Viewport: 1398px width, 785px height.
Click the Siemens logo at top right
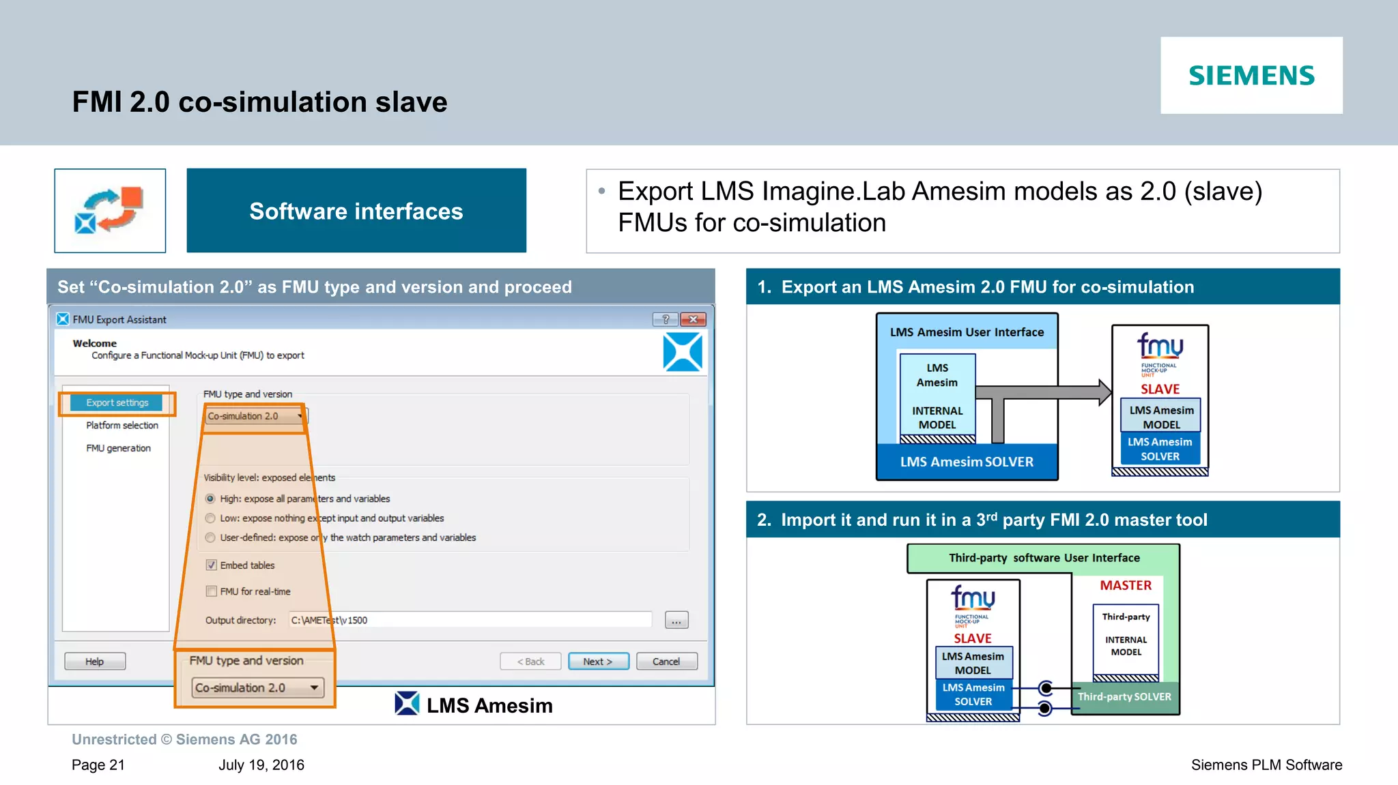point(1251,76)
